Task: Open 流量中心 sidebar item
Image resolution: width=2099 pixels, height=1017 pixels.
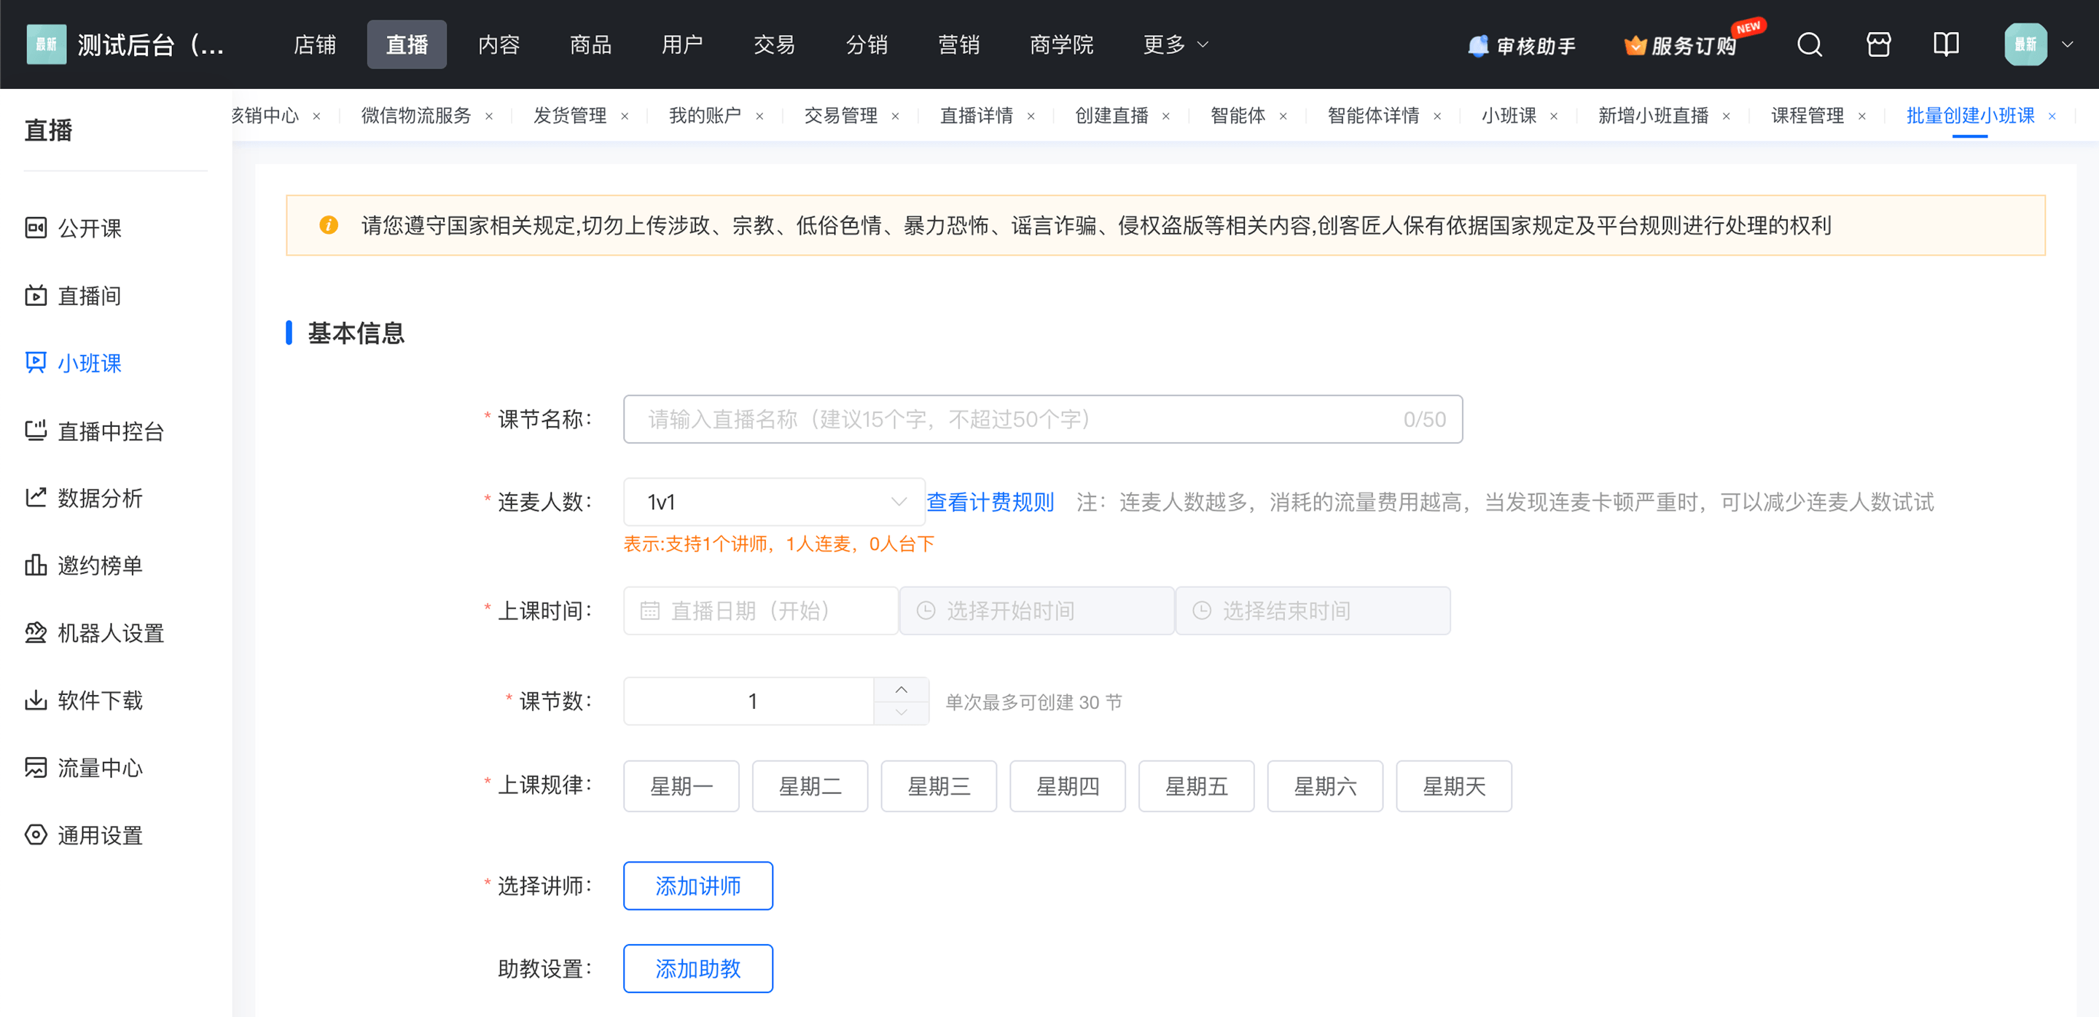Action: click(84, 768)
